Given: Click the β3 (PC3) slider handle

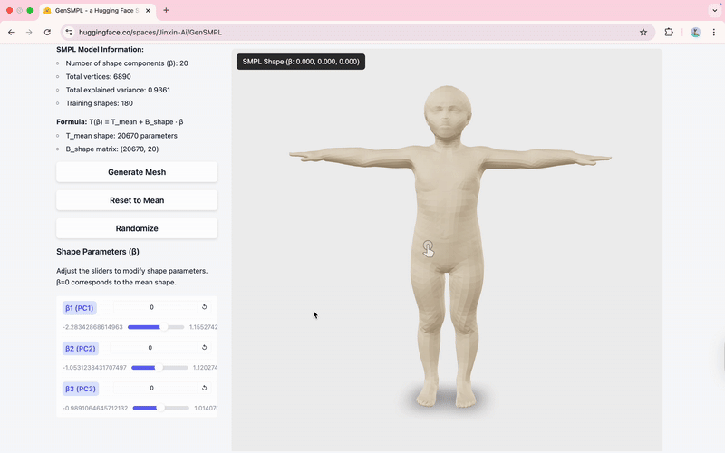Looking at the screenshot, I should coord(160,408).
